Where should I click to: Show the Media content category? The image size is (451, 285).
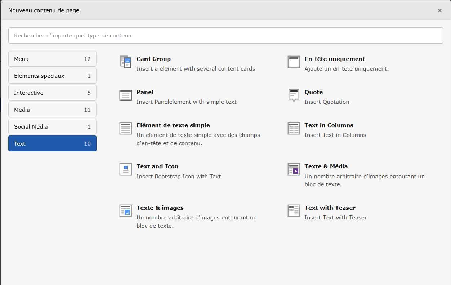[x=52, y=110]
